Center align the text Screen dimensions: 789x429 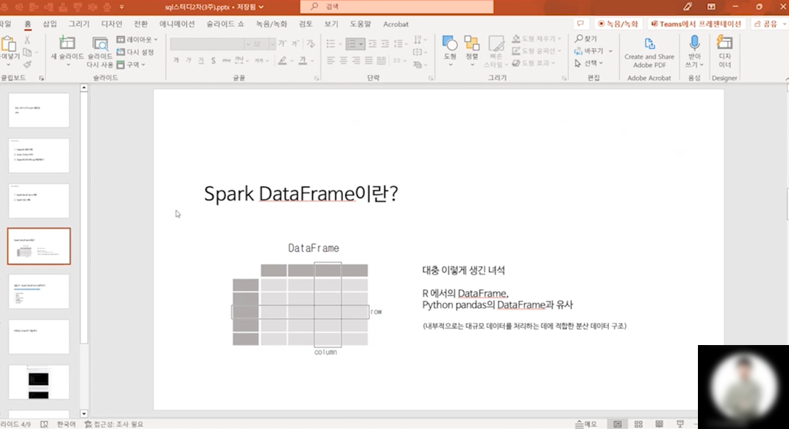click(x=343, y=60)
